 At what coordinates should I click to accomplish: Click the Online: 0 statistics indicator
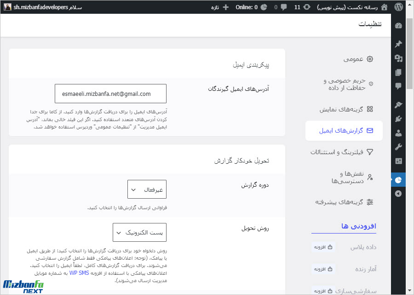(x=251, y=7)
